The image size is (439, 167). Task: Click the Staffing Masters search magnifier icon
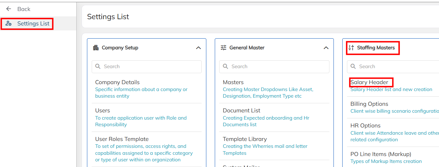[x=353, y=67]
